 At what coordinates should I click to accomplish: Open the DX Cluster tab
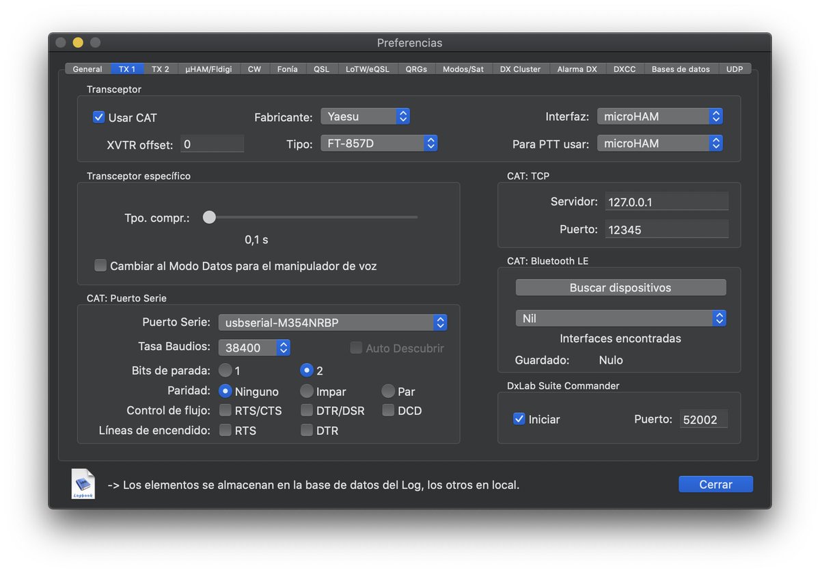click(x=521, y=69)
